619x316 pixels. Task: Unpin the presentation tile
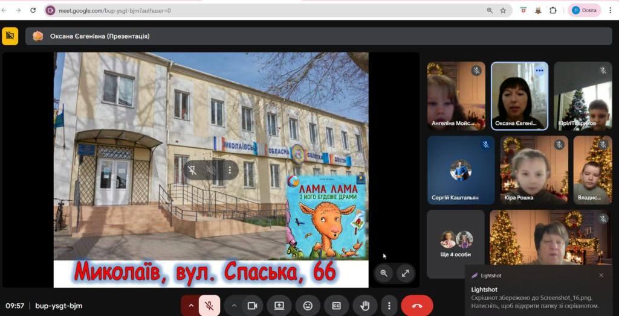coord(192,171)
